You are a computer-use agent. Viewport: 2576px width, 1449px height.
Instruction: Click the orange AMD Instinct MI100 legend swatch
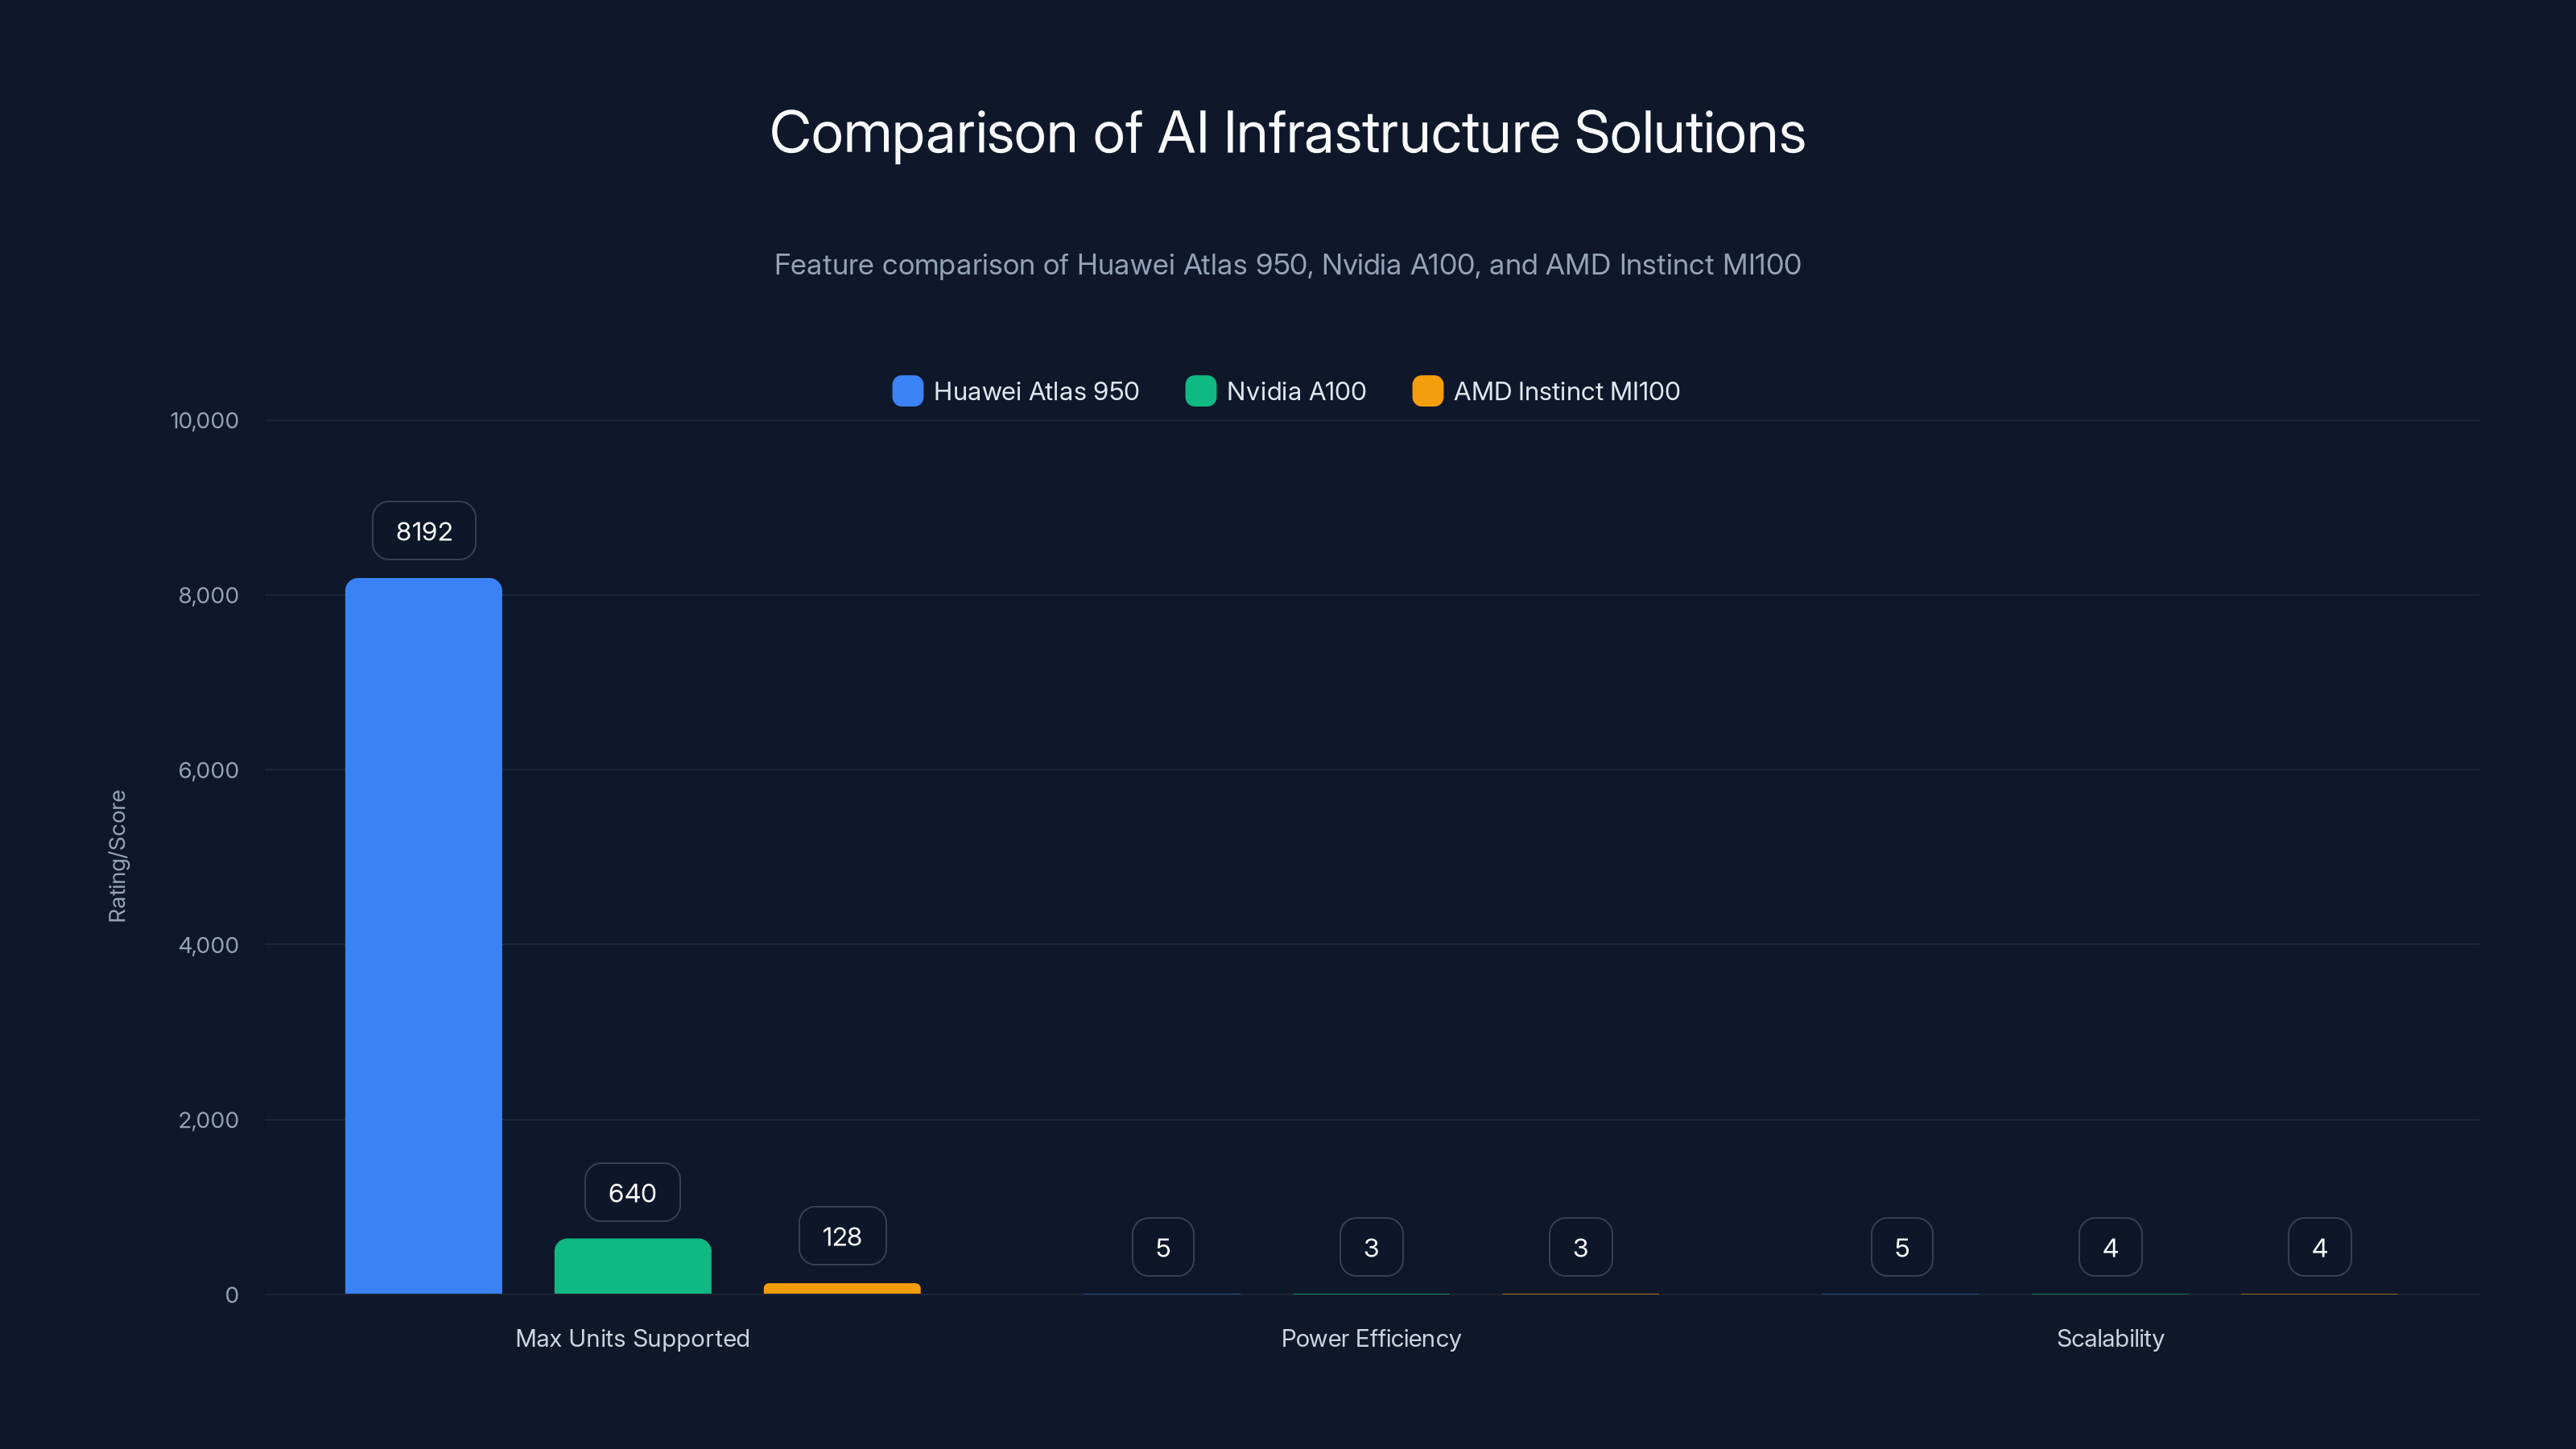[x=1427, y=391]
